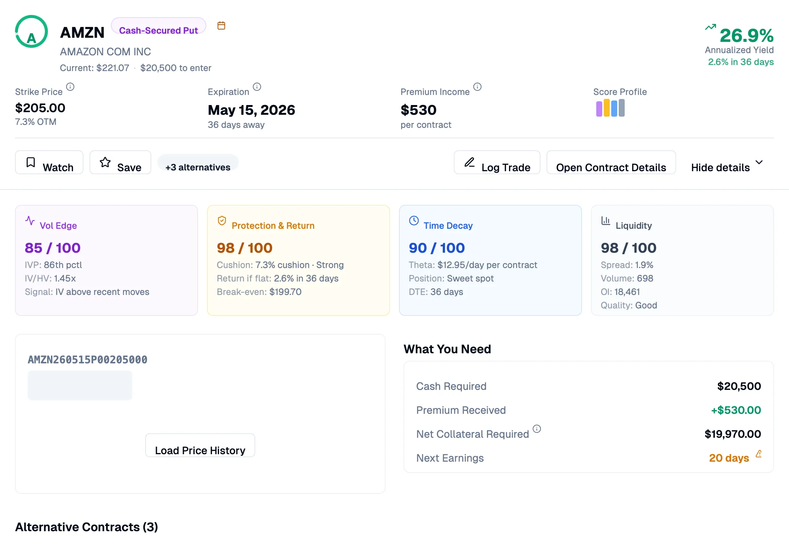Click the gray placeholder box under contract symbol
789x554 pixels.
pyautogui.click(x=80, y=385)
